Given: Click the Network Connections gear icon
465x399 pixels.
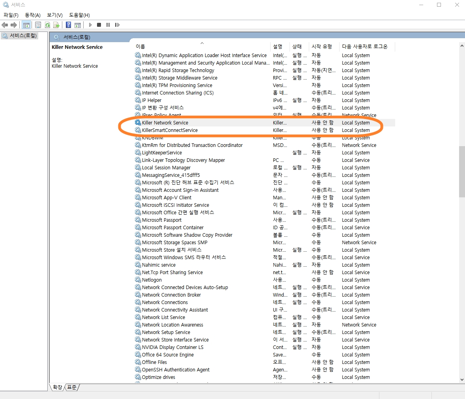Looking at the screenshot, I should (138, 302).
